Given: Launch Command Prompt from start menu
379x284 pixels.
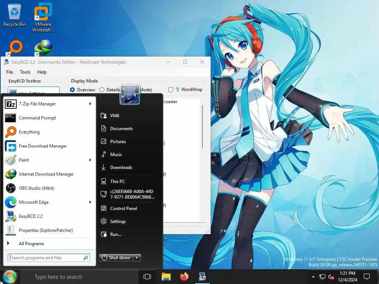Looking at the screenshot, I should point(50,118).
